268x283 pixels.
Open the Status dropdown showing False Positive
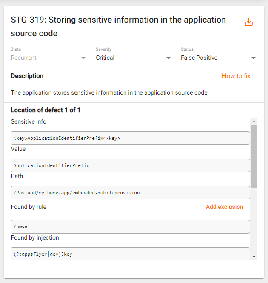pos(219,58)
